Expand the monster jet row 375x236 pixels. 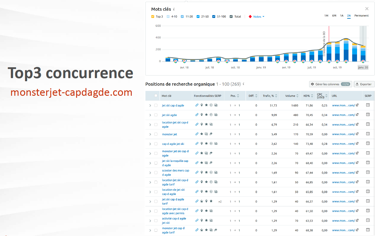pyautogui.click(x=150, y=134)
